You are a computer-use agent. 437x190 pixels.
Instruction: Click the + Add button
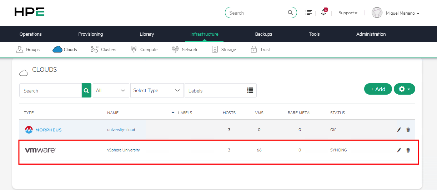378,89
